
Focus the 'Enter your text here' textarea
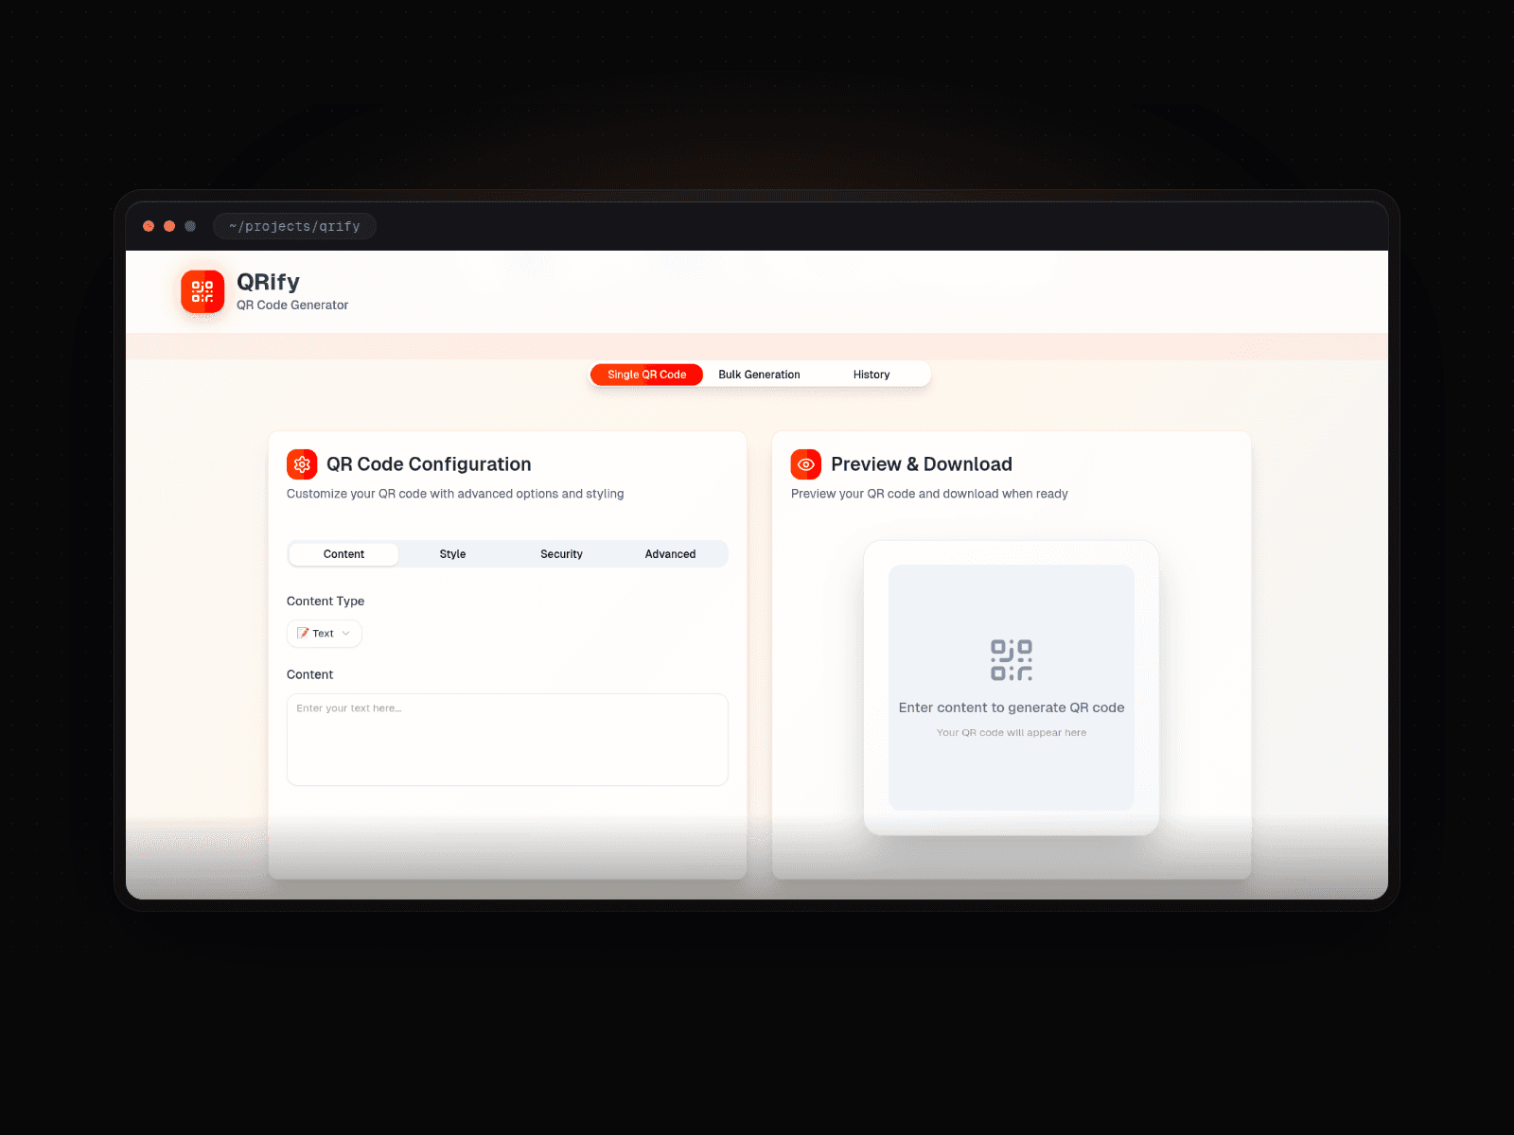[507, 740]
